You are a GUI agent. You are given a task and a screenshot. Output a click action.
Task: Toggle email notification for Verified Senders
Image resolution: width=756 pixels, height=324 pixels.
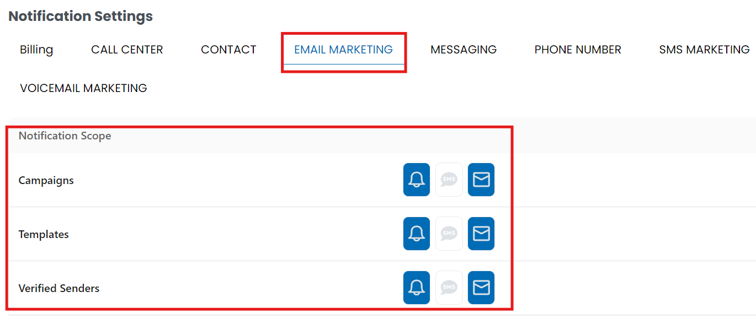481,288
